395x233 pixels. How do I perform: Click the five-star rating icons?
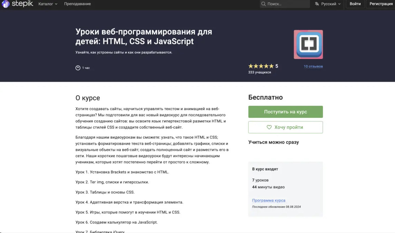pos(261,66)
